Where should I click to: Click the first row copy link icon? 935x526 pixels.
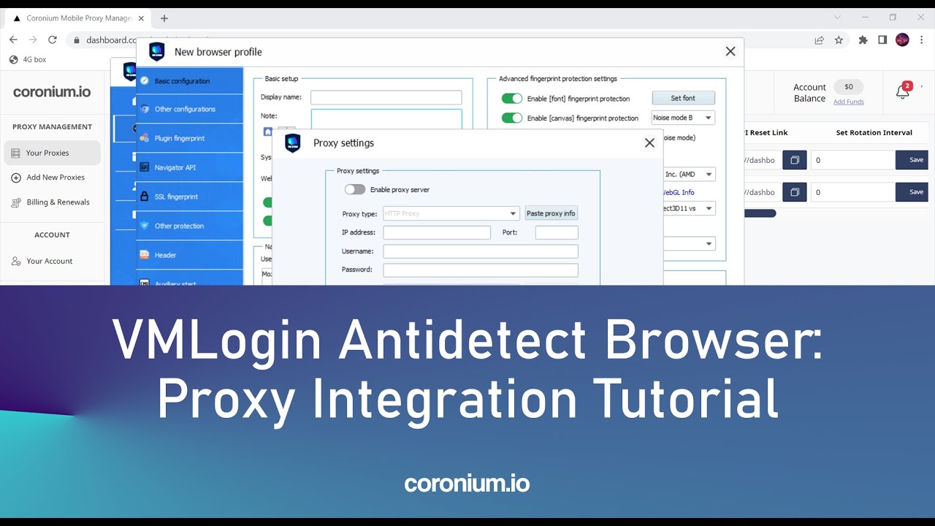click(794, 160)
